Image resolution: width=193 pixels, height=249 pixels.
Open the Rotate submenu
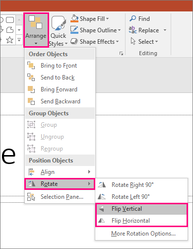point(60,184)
